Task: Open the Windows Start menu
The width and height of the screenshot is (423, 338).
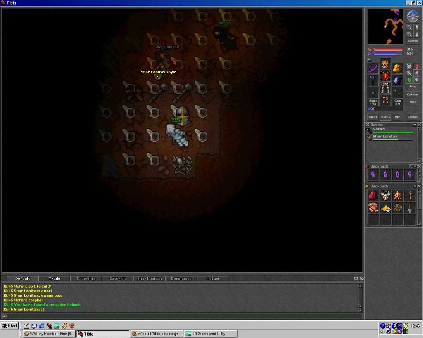Action: pos(10,326)
